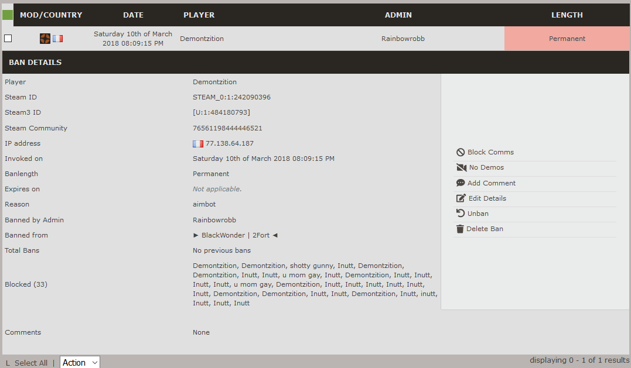
Task: Tick the checkbox for Demontzition ban
Action: coord(8,39)
